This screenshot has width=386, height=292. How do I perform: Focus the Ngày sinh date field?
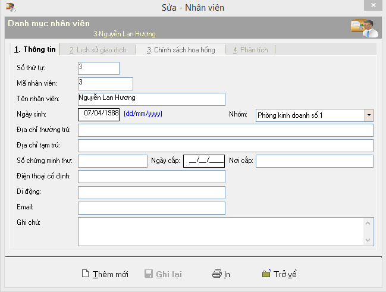click(x=99, y=114)
